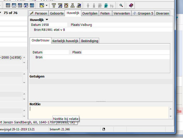Viewport: 183px width, 138px height.
Task: Go to the Verwanten tab
Action: 121,13
